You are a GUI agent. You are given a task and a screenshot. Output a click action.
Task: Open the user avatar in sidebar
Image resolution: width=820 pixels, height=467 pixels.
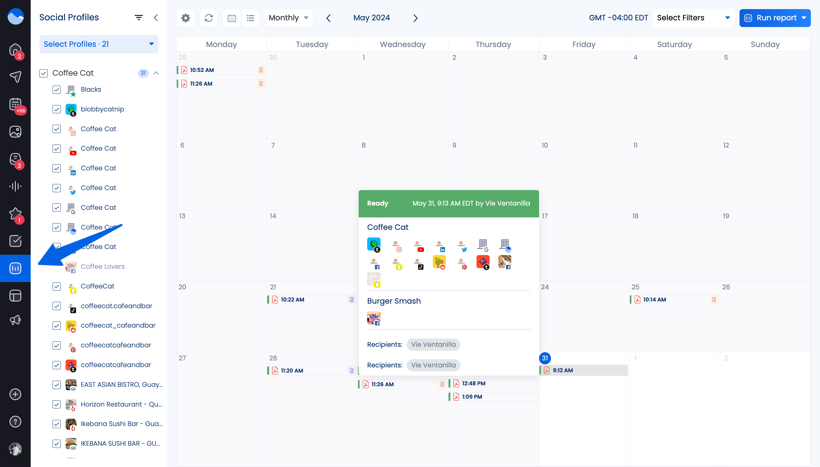click(15, 449)
